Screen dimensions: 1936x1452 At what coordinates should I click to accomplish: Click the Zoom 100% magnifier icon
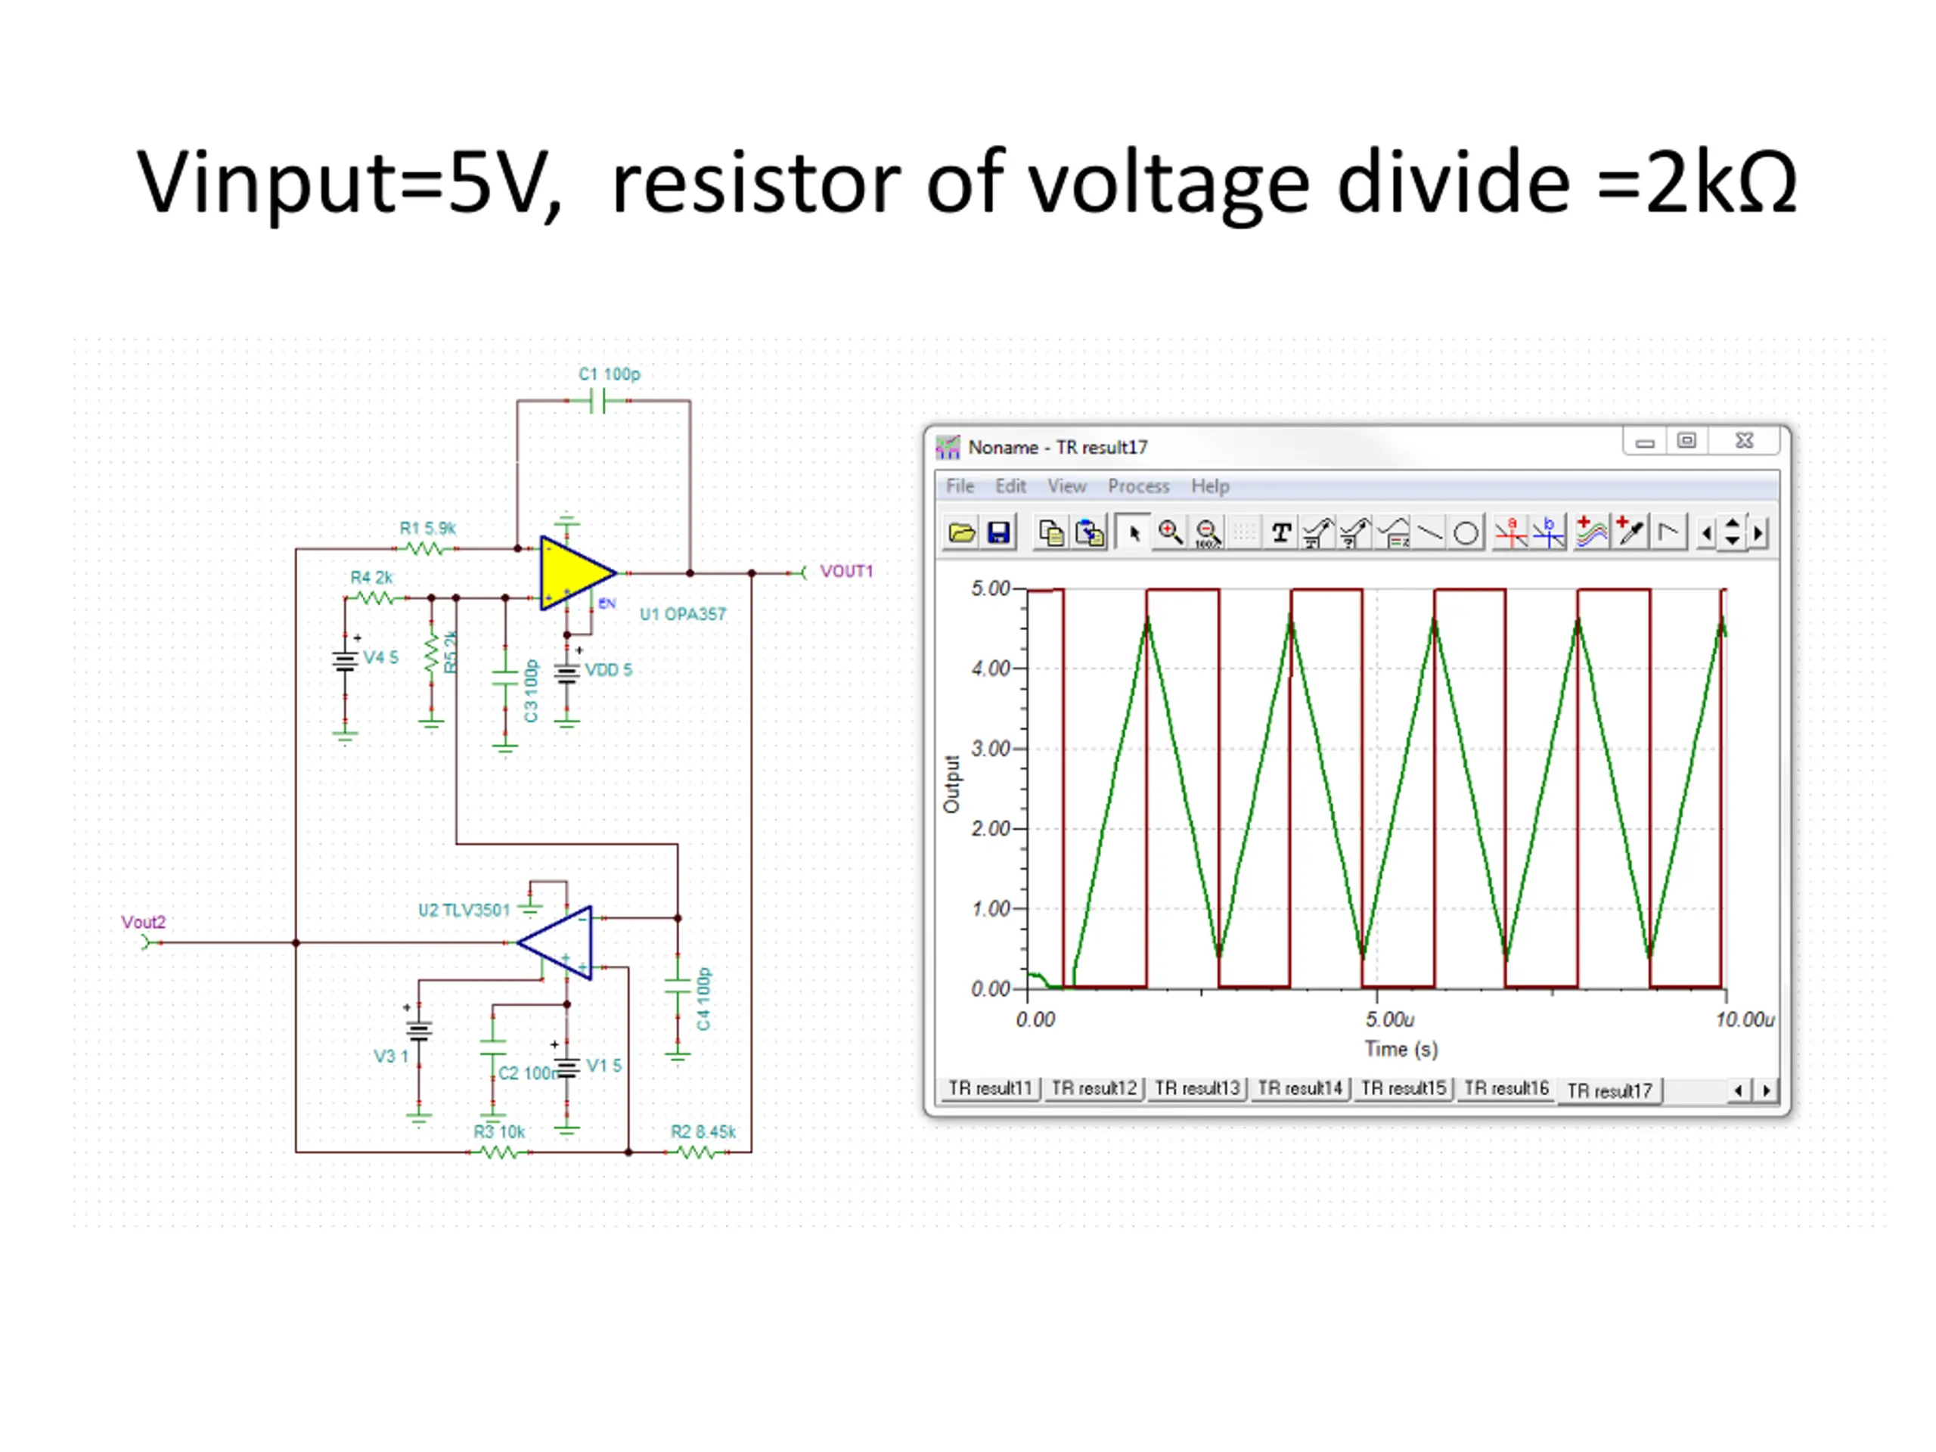[x=1208, y=532]
